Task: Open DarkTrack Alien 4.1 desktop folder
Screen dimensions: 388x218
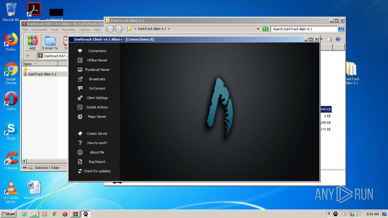Action: (352, 73)
